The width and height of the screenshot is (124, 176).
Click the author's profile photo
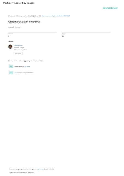[x=10, y=46]
